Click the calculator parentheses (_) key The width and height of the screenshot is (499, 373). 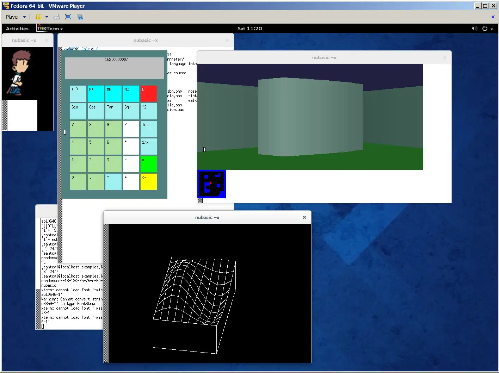78,94
